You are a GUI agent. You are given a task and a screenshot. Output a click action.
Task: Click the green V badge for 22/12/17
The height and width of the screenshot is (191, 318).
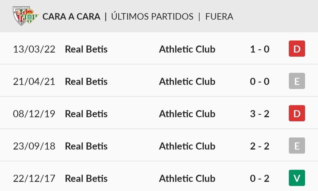tap(297, 178)
